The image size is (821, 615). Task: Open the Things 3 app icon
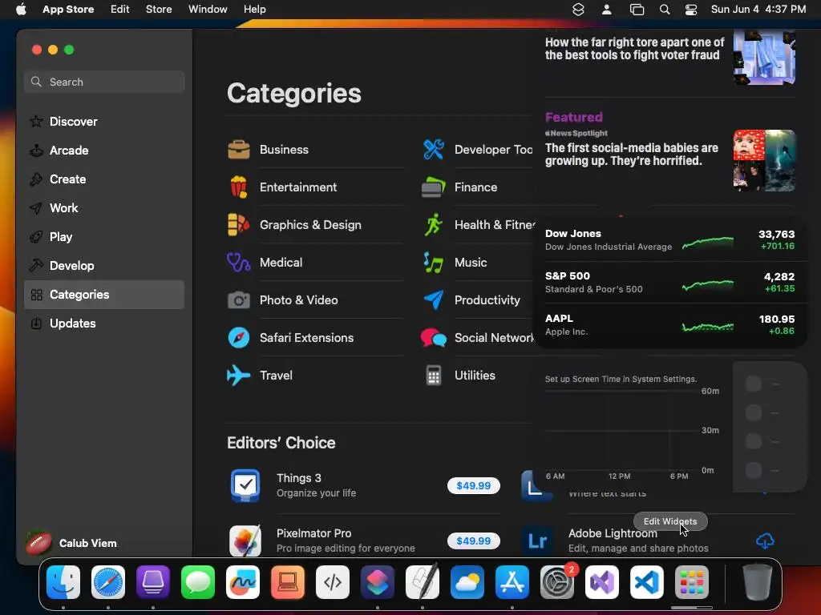pos(245,485)
